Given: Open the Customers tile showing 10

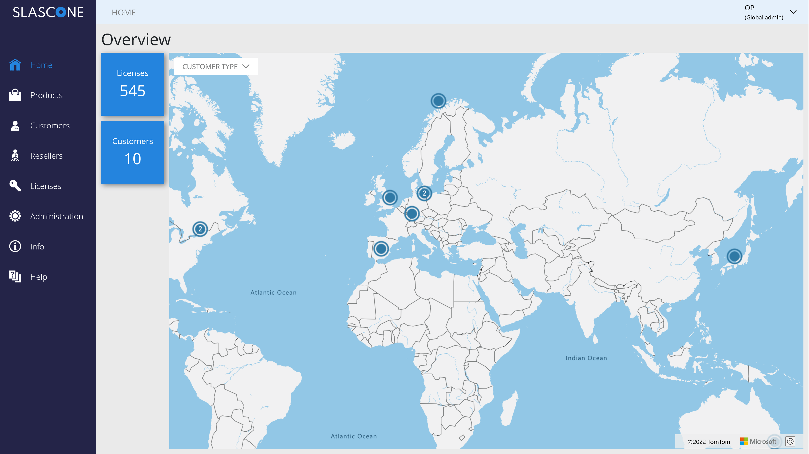Looking at the screenshot, I should coord(133,152).
